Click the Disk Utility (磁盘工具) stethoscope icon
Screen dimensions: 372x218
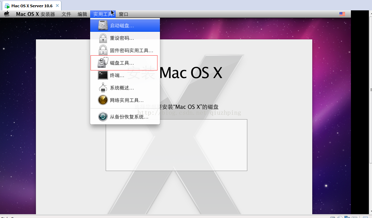pos(103,63)
